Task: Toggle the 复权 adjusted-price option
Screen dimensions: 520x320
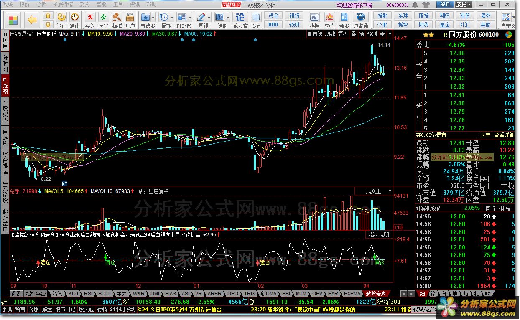Action: [343, 34]
